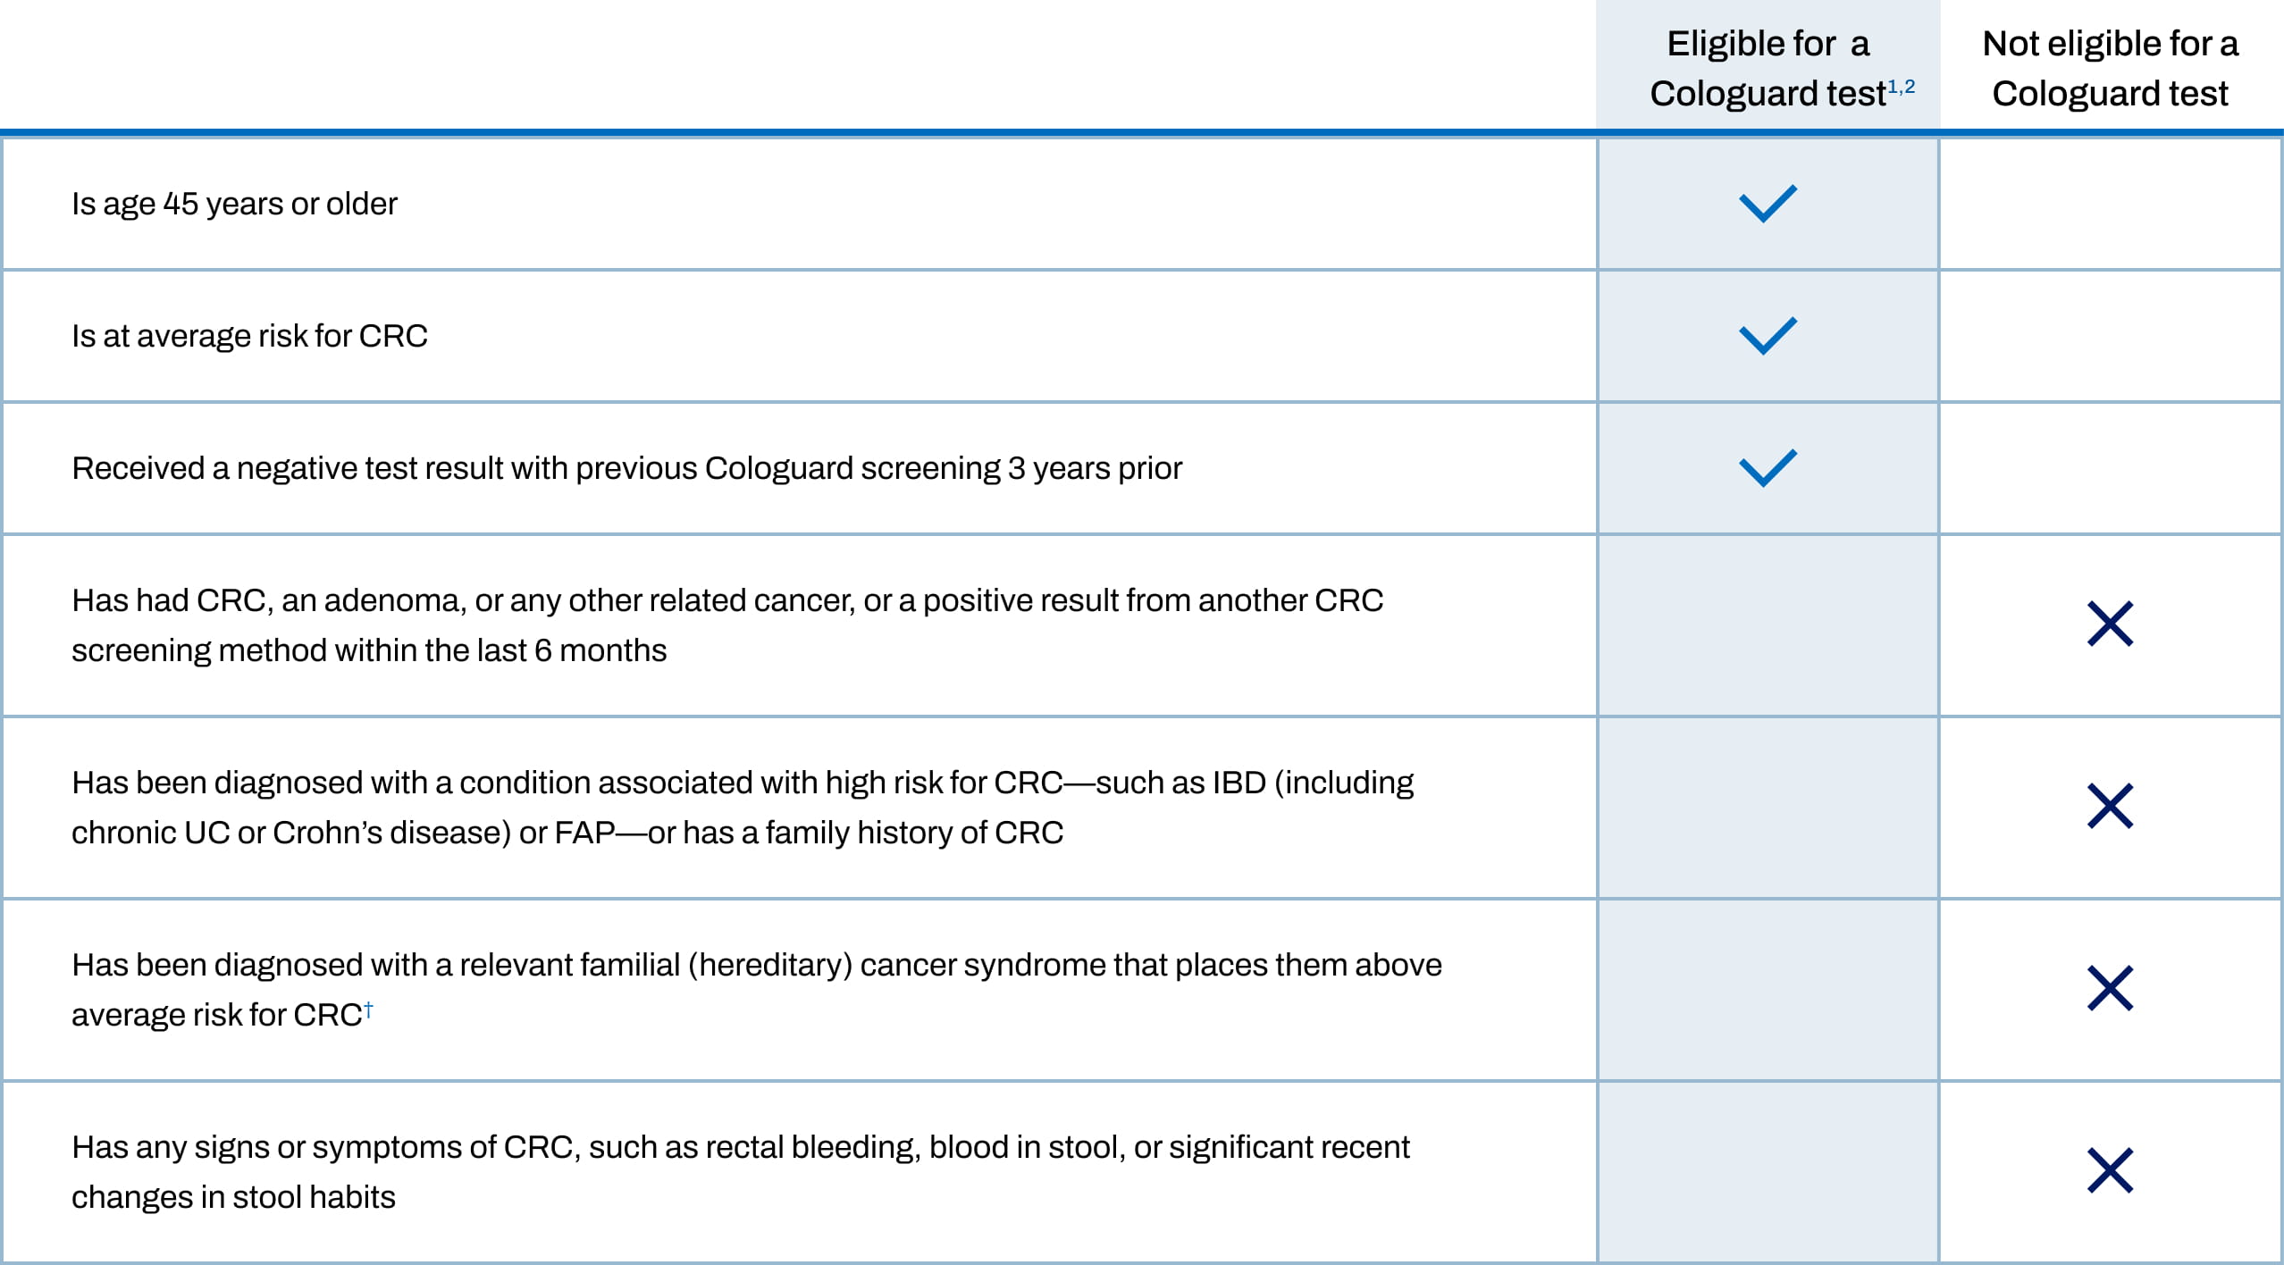This screenshot has height=1265, width=2284.
Task: Click the 'Received a negative test result' row text
Action: [x=626, y=468]
